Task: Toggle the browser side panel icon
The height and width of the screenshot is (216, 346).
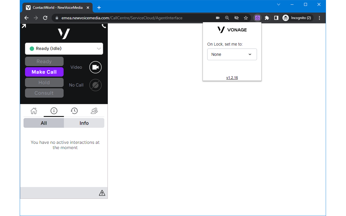Action: (x=276, y=18)
